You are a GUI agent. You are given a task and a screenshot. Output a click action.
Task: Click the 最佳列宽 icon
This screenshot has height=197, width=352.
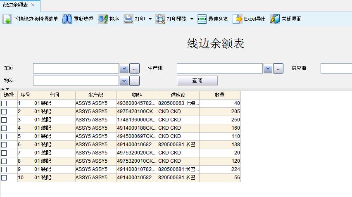click(x=202, y=19)
